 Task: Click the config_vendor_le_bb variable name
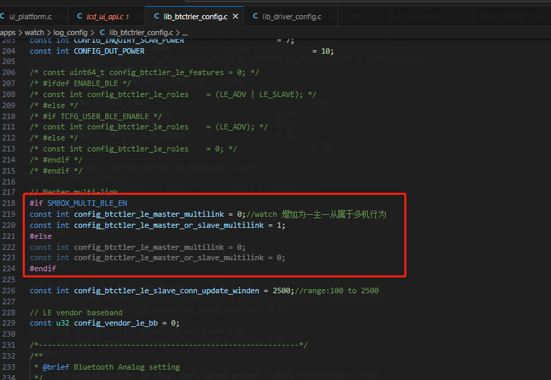pyautogui.click(x=116, y=323)
